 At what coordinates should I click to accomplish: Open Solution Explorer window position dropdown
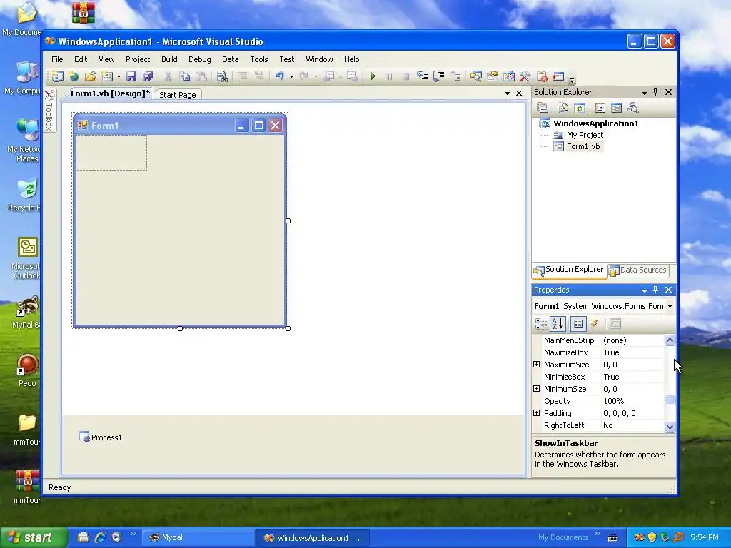[645, 92]
